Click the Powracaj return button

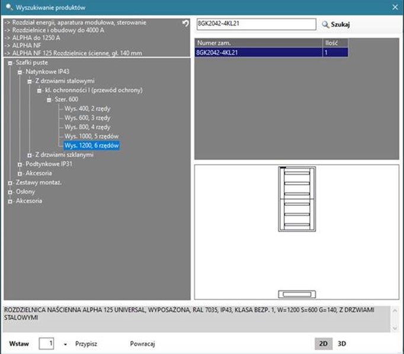[x=142, y=343]
